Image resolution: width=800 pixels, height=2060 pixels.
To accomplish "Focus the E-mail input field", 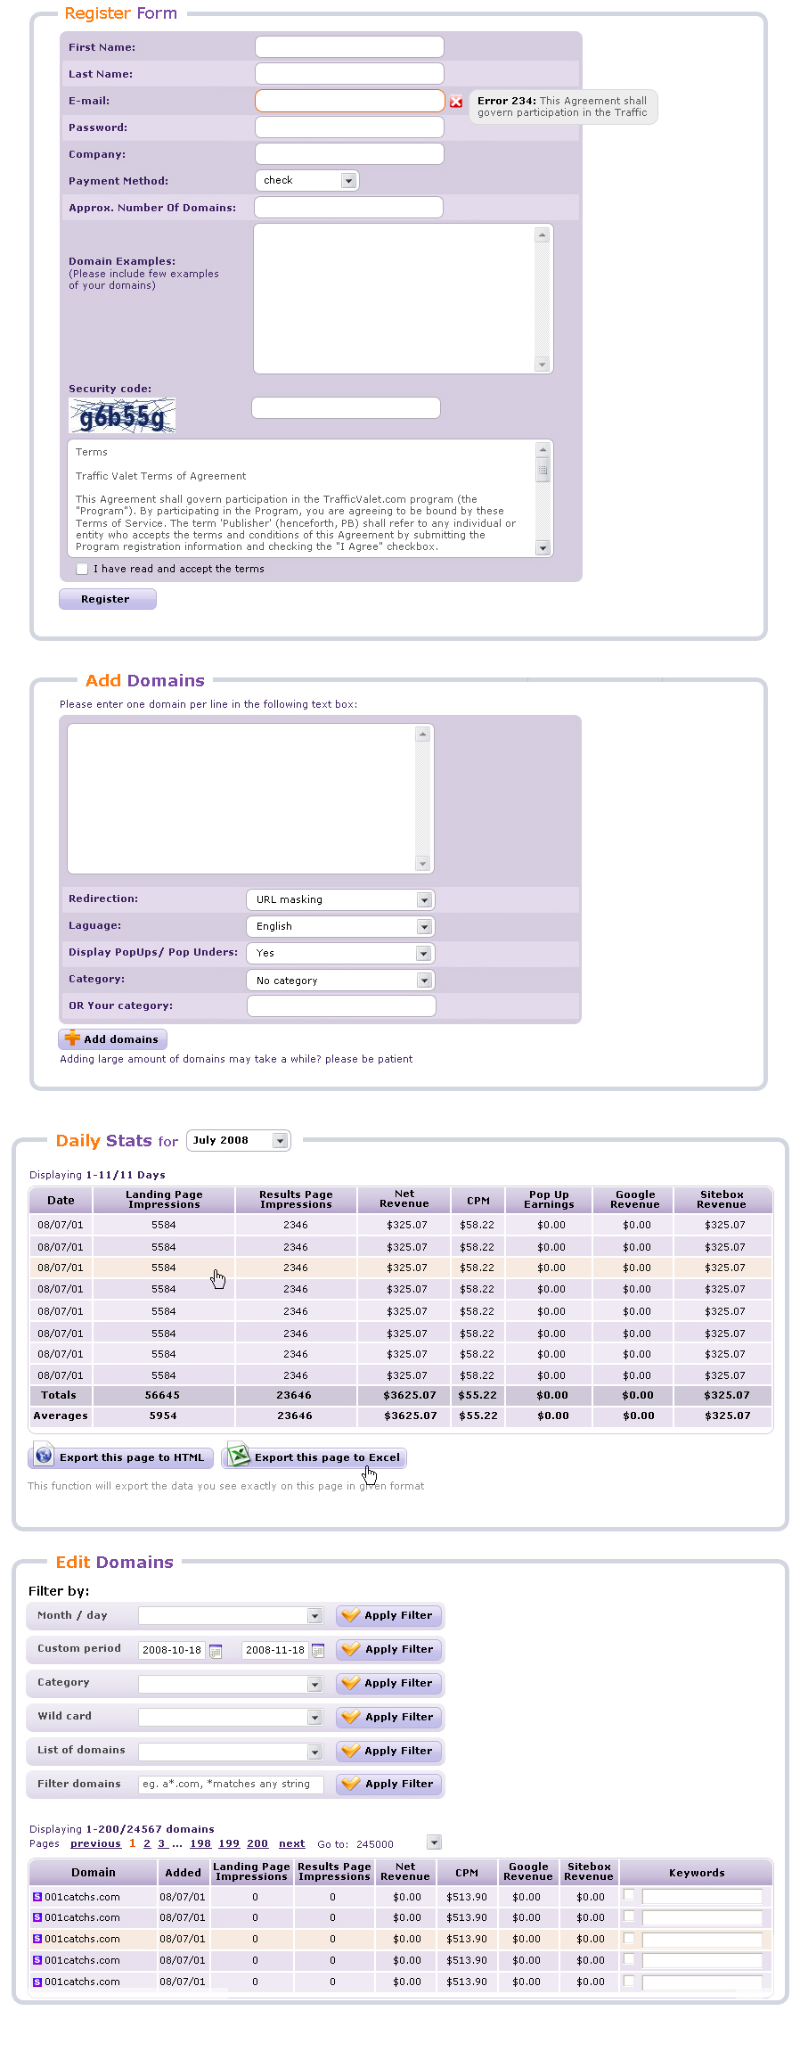I will [349, 101].
